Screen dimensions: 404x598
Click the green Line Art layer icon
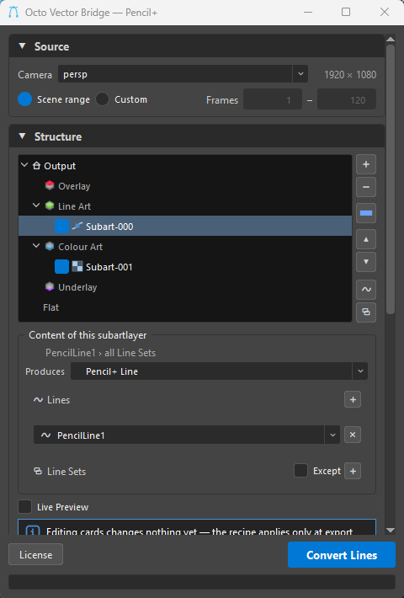(x=50, y=206)
